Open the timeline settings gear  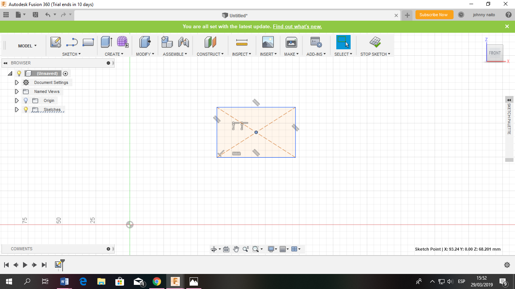[507, 265]
